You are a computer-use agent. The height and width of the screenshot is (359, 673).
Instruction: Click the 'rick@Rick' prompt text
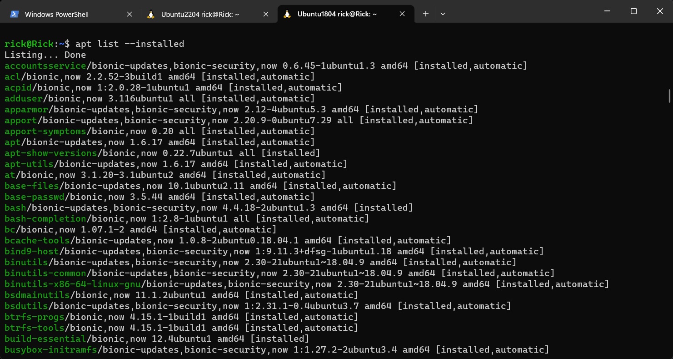point(29,44)
